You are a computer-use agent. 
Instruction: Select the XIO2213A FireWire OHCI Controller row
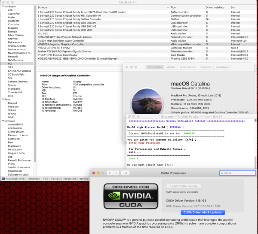(x=147, y=59)
